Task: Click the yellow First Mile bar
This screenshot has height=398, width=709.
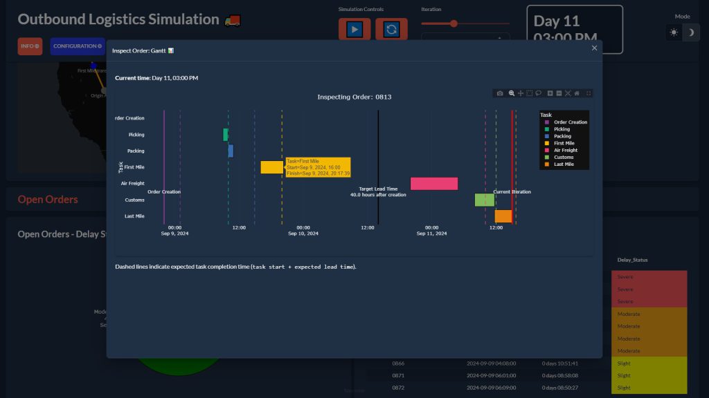Action: pyautogui.click(x=271, y=167)
